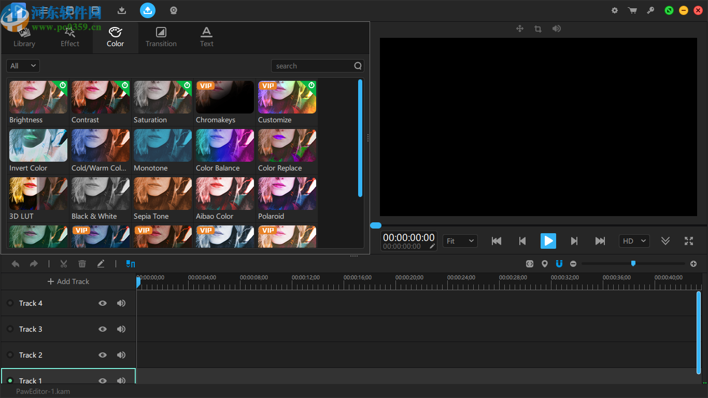The height and width of the screenshot is (398, 708).
Task: Click the Add Track button
Action: (68, 281)
